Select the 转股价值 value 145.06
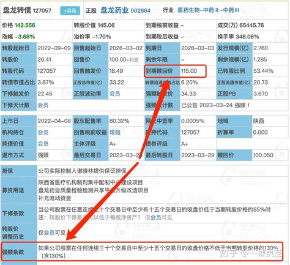The width and height of the screenshot is (290, 265). 106,25
